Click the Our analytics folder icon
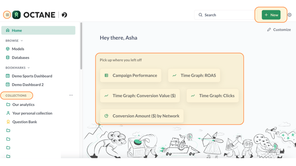 pos(8,105)
